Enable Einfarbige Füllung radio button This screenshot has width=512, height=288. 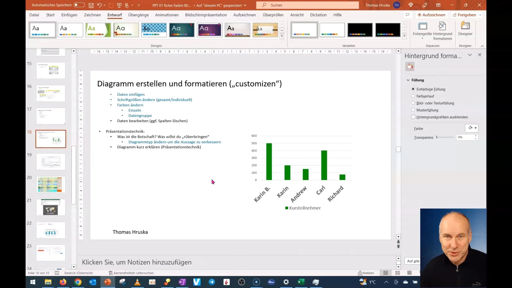413,89
